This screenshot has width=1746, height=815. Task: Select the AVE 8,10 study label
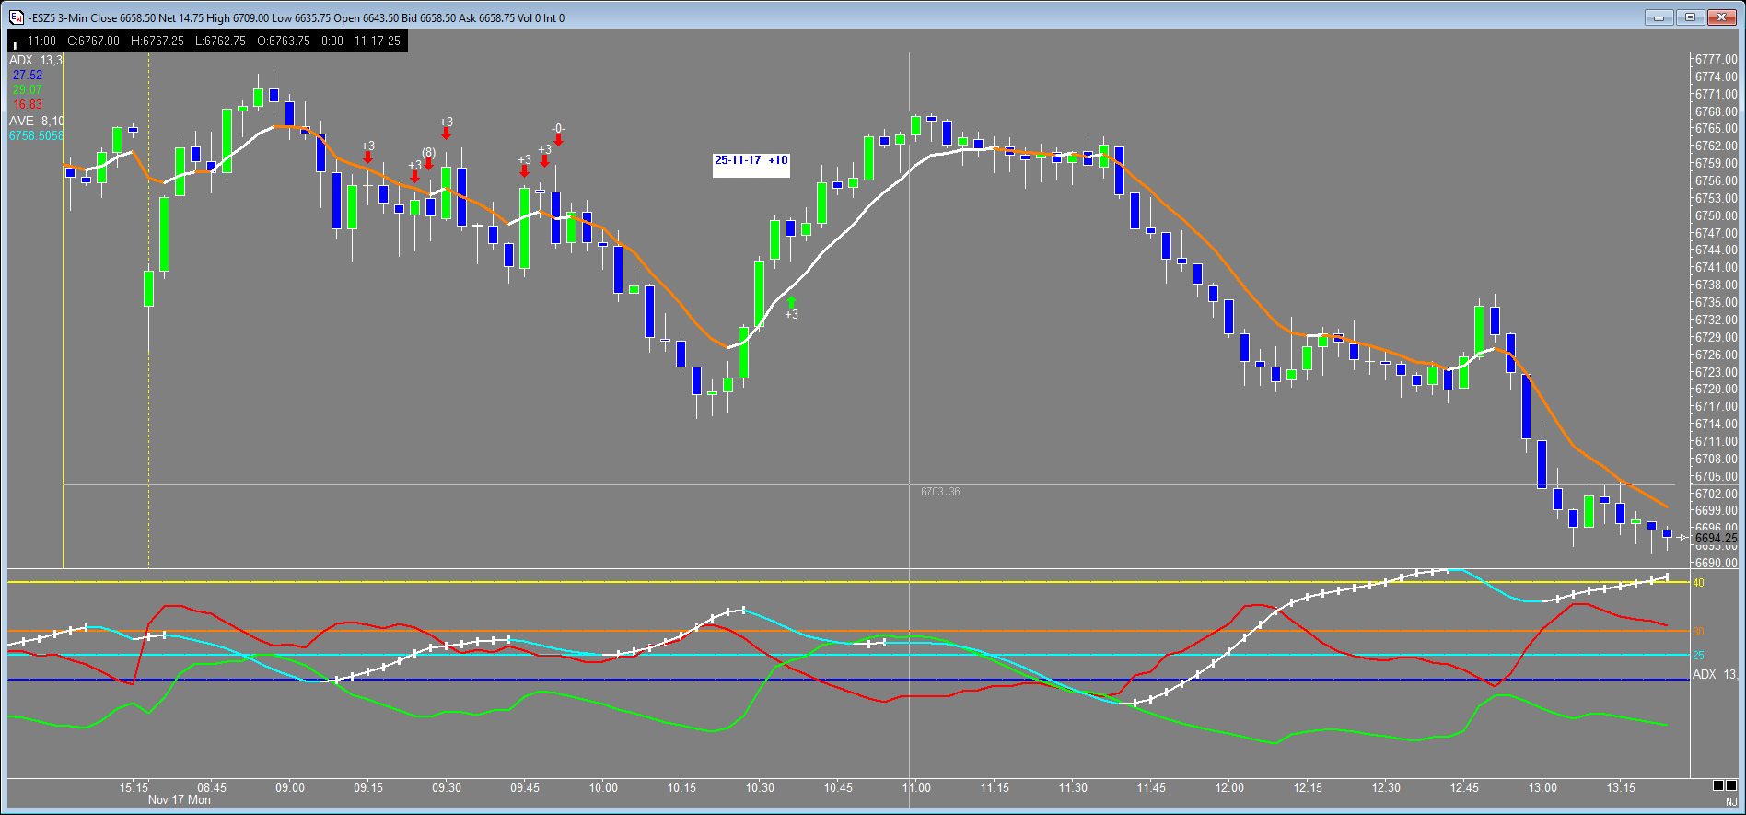[36, 121]
